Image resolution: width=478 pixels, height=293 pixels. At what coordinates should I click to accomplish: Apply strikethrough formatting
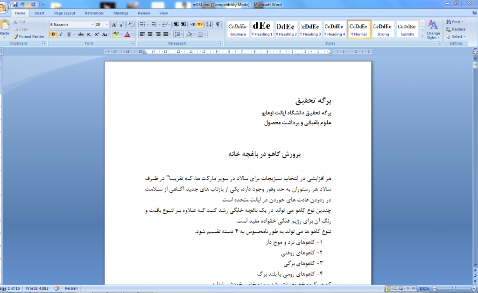(x=81, y=34)
